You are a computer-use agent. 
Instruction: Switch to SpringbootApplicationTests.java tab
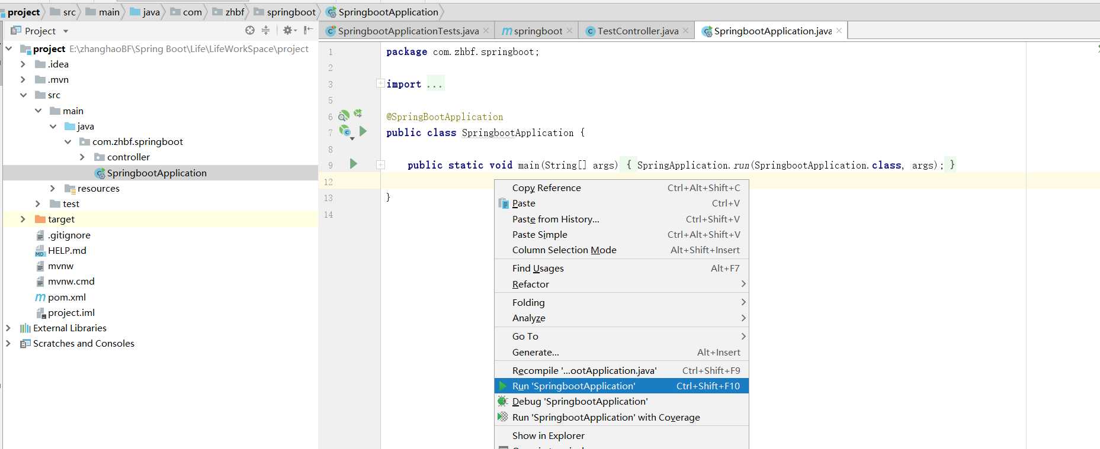point(408,31)
